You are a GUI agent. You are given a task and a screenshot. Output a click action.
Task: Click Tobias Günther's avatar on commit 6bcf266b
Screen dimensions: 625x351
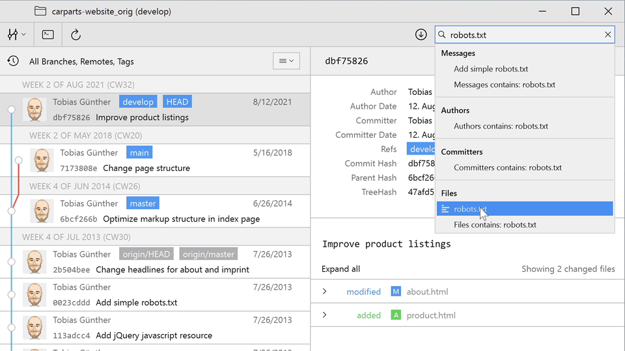42,211
